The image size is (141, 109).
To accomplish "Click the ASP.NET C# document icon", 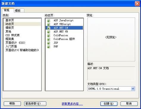I will click(x=48, y=28).
